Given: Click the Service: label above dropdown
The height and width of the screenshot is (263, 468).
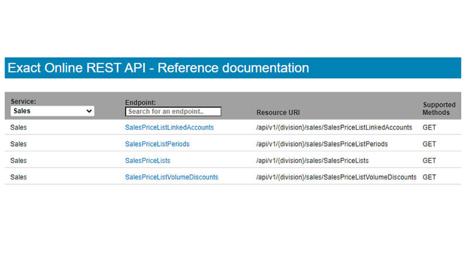Looking at the screenshot, I should click(23, 101).
